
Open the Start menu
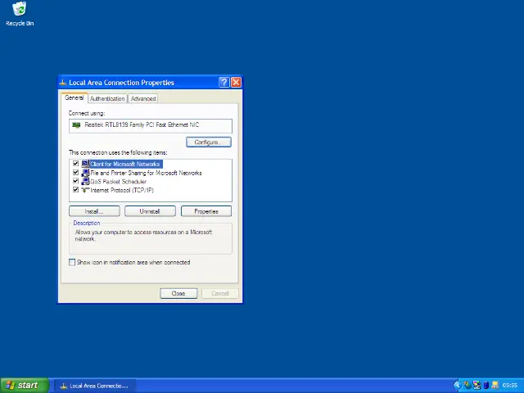pyautogui.click(x=25, y=386)
